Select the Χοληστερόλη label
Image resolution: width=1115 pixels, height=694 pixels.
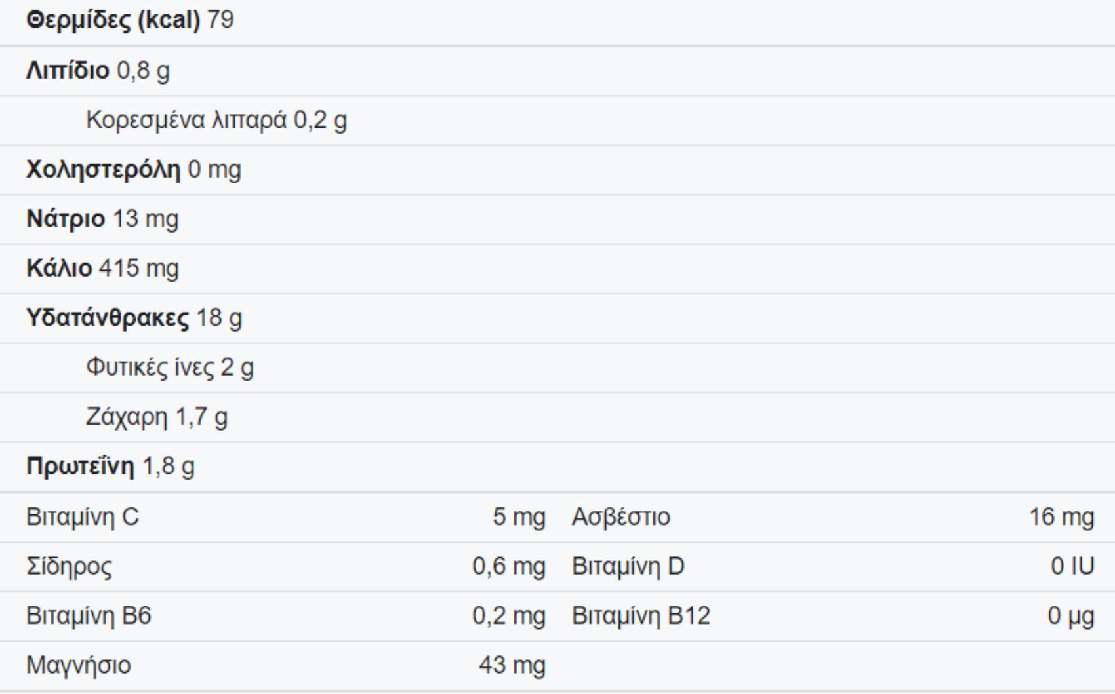pos(103,170)
